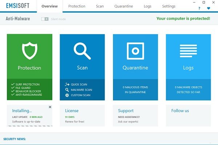Viewport: 218px width, 145px height.
Task: Click checkmark beside Anti-Ransomware
Action: point(13,95)
